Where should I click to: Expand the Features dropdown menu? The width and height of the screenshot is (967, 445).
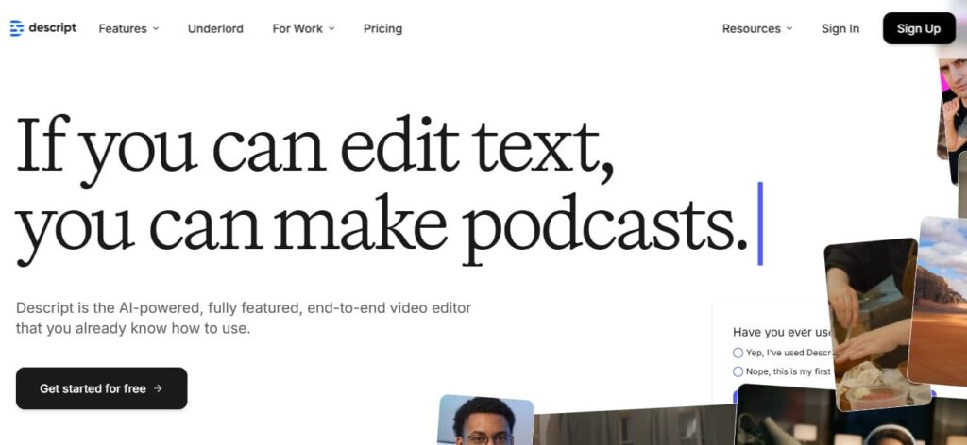pos(123,28)
